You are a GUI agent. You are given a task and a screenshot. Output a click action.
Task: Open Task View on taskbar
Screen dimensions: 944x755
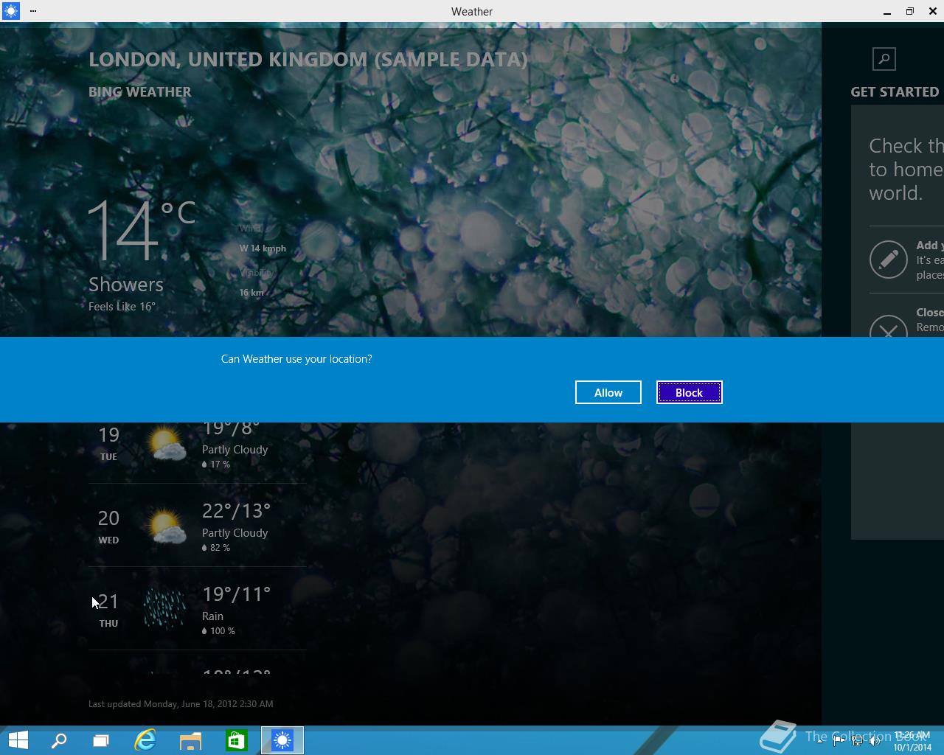(x=100, y=740)
